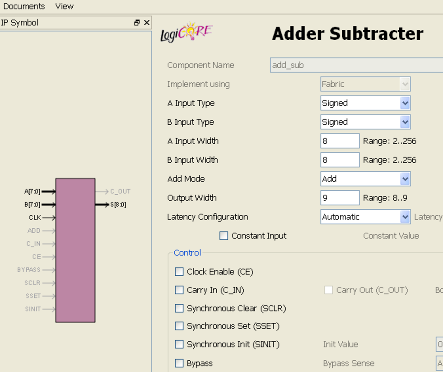Click the purple IP symbol block

point(75,250)
